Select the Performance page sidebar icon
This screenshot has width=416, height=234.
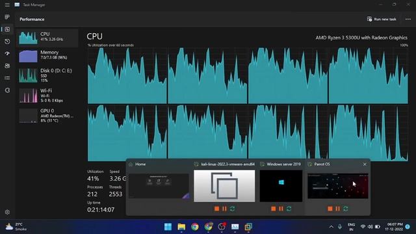7,29
